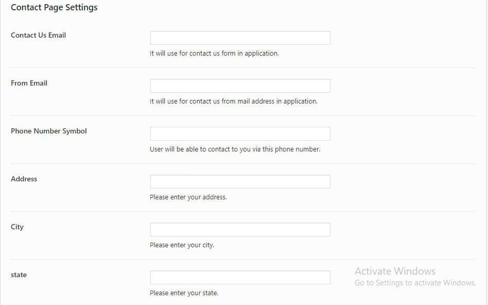This screenshot has height=305, width=488.
Task: Click the City field label
Action: click(18, 227)
